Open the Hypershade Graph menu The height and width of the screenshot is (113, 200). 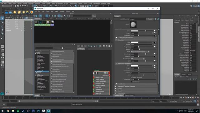[56, 11]
